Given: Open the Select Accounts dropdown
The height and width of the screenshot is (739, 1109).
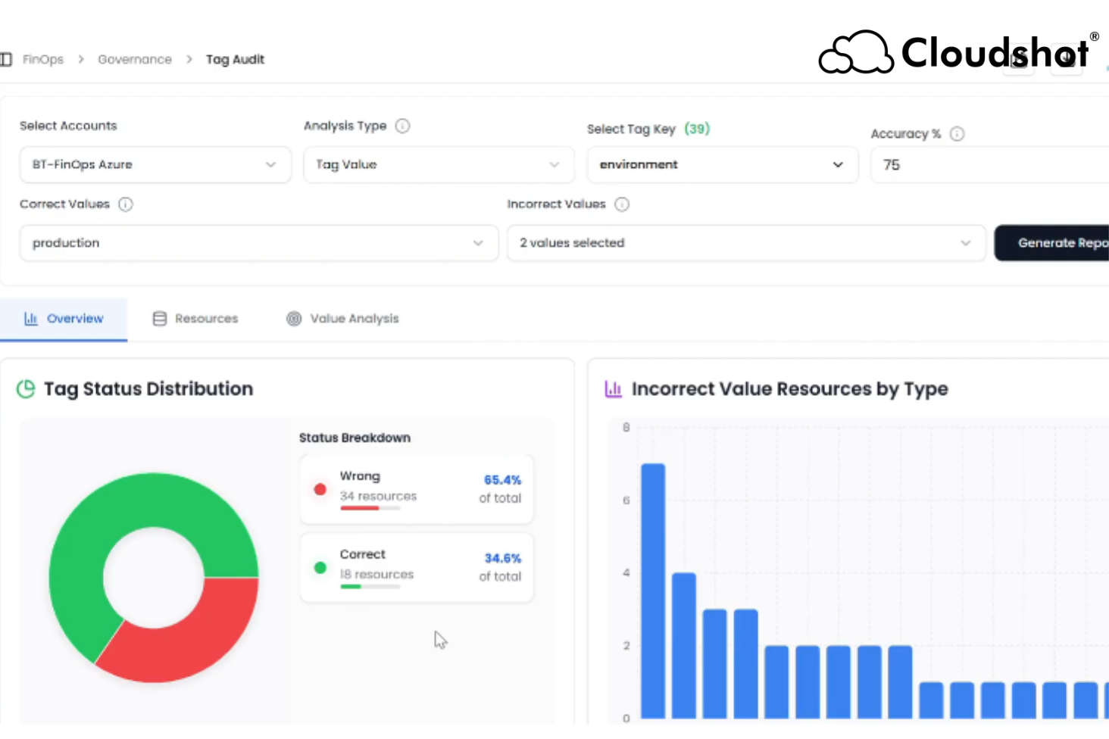Looking at the screenshot, I should click(155, 165).
